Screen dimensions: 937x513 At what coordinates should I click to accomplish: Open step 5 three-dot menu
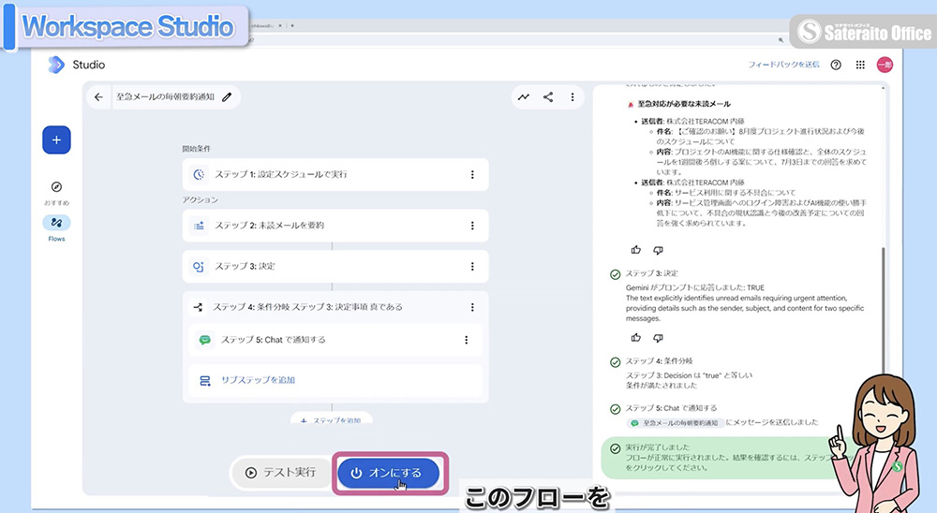click(466, 340)
